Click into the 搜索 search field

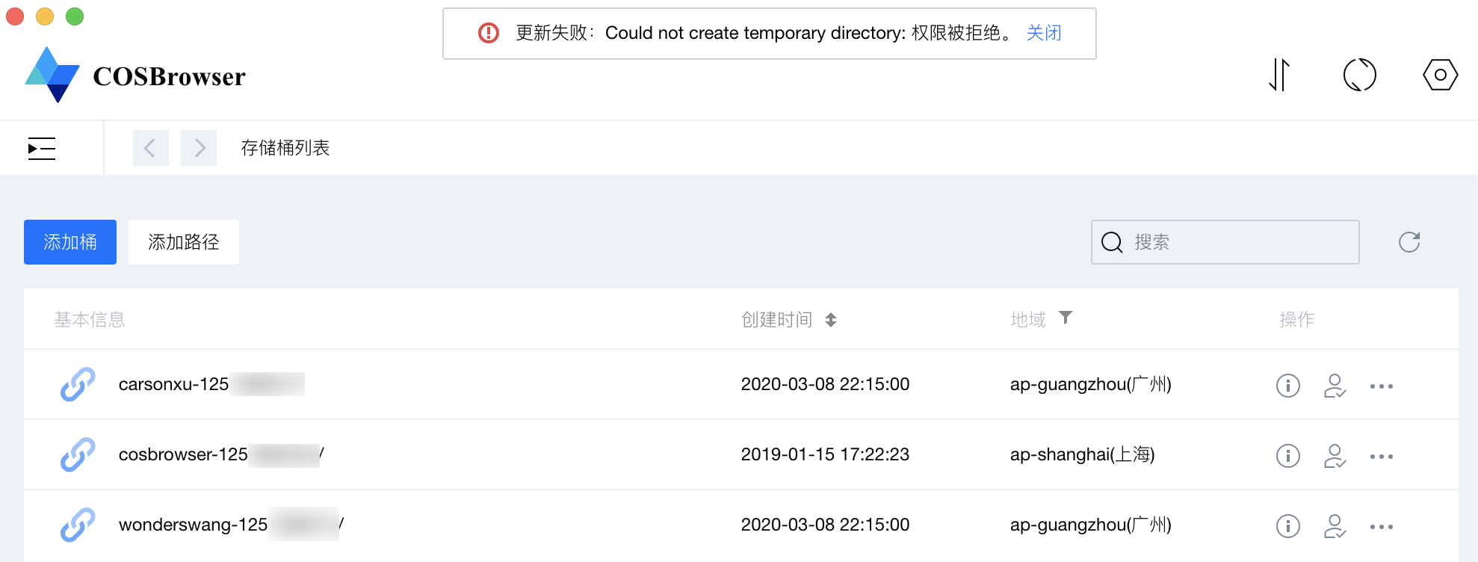point(1225,242)
